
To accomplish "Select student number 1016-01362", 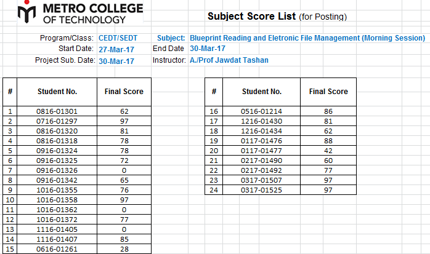I will point(57,210).
